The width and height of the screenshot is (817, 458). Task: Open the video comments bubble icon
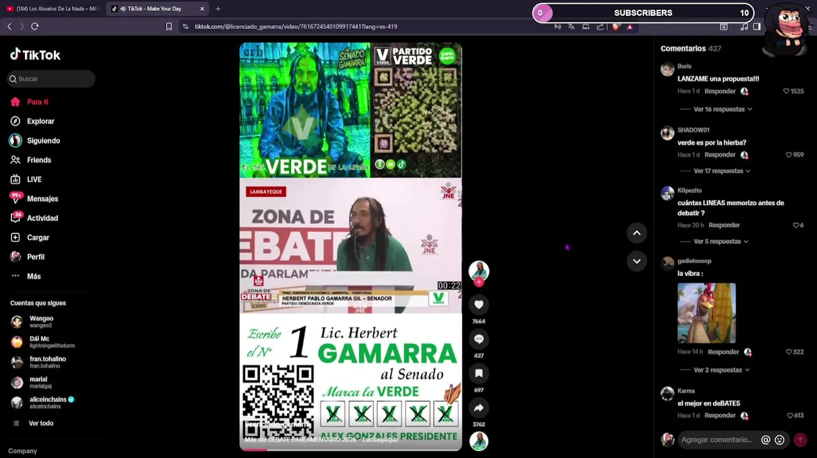[x=479, y=339]
